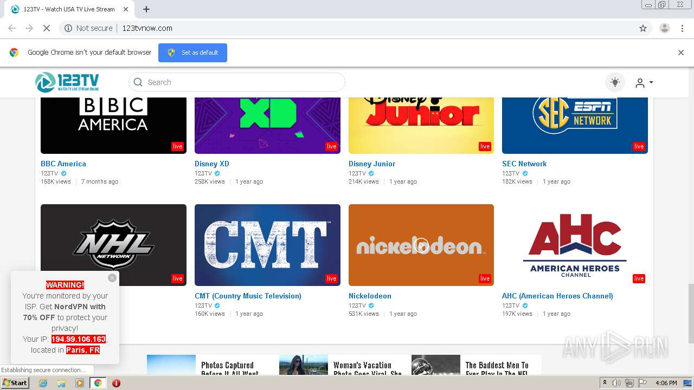Click the NordVPN with 70% OFF text
694x390 pixels.
point(65,312)
